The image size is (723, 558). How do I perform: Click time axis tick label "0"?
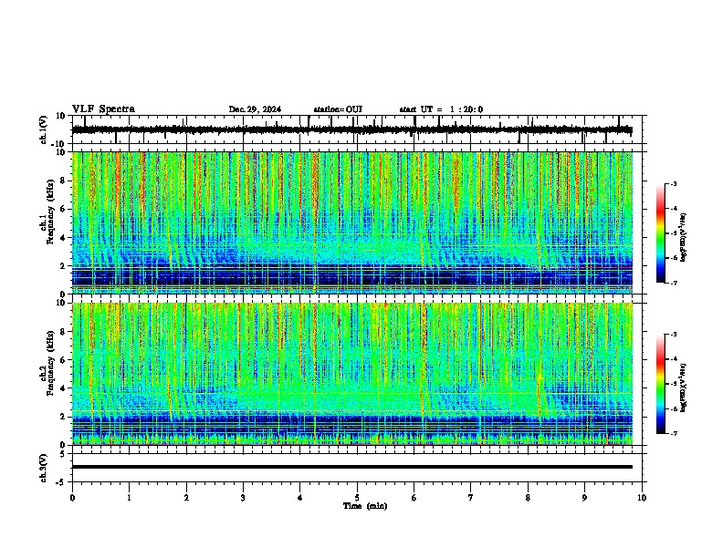click(x=72, y=498)
